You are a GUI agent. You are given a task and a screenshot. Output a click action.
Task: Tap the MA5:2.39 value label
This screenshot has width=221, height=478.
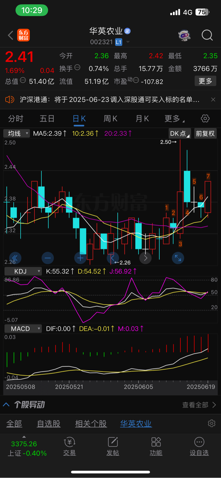(50, 133)
